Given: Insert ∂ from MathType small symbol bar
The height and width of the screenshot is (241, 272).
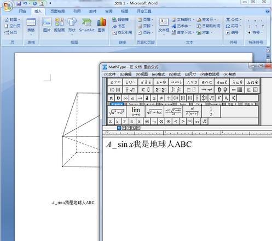Looking at the screenshot, I should click(x=147, y=98).
